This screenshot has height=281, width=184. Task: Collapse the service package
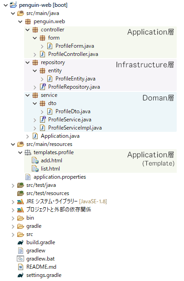(x=28, y=95)
